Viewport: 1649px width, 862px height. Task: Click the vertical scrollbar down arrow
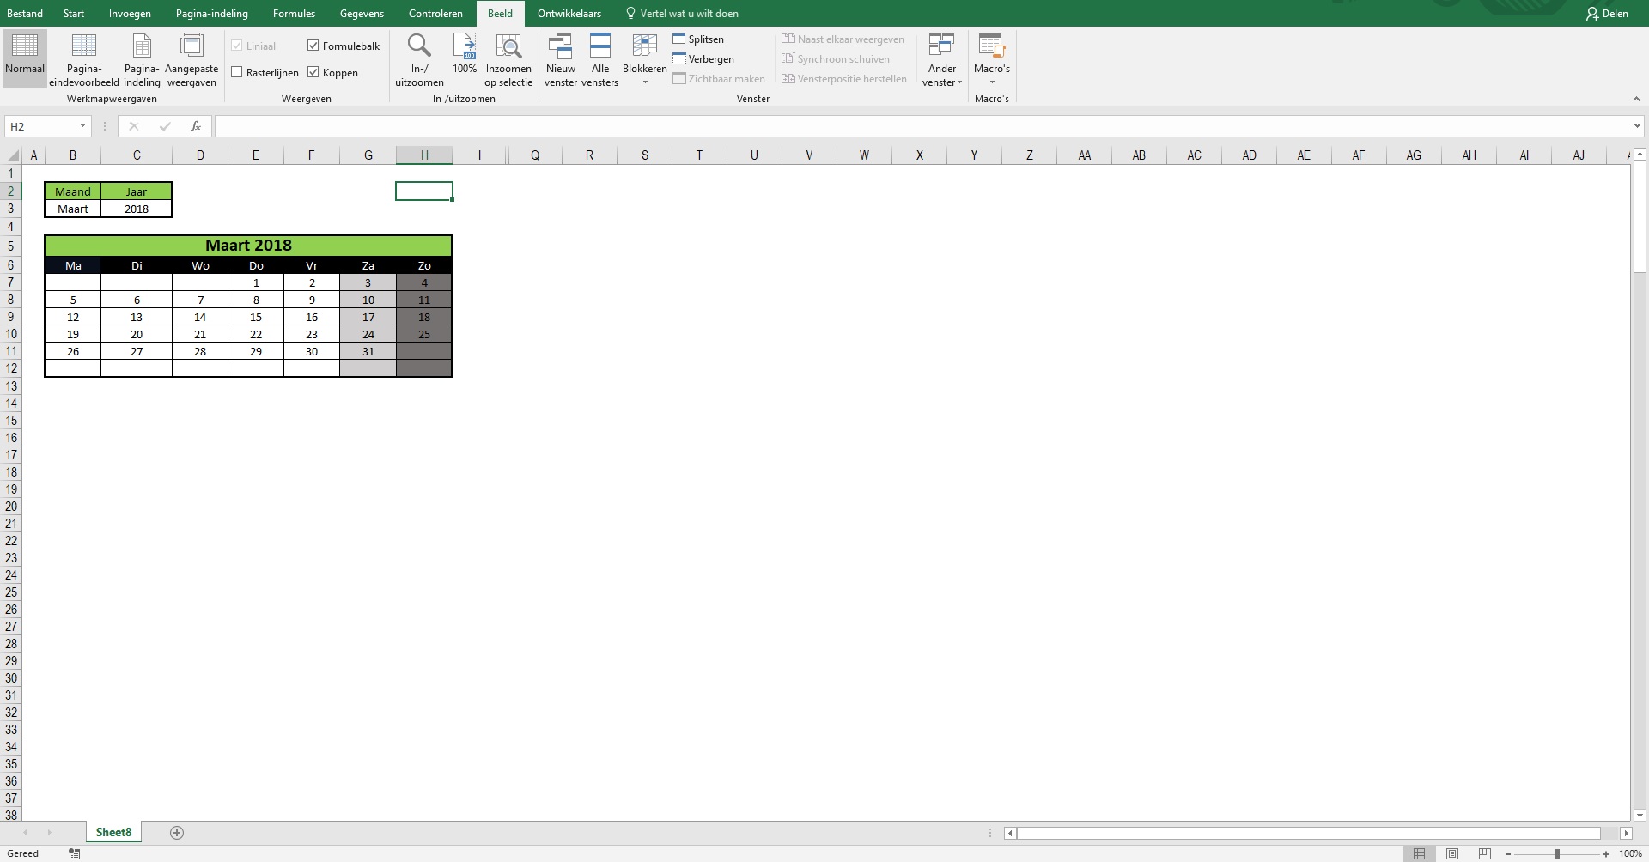(1640, 815)
